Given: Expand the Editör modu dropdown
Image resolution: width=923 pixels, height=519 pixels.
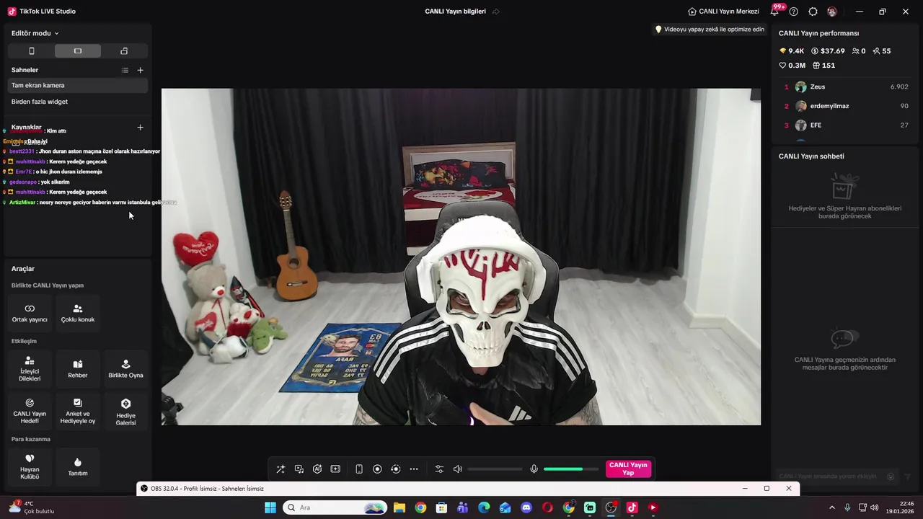Looking at the screenshot, I should [x=35, y=33].
